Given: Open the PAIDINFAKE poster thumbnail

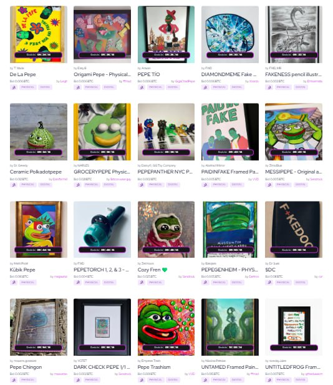Looking at the screenshot, I should (230, 132).
